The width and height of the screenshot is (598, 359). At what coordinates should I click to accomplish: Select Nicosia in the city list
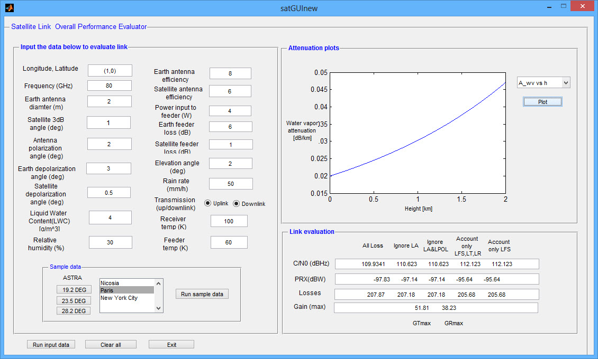tap(127, 283)
